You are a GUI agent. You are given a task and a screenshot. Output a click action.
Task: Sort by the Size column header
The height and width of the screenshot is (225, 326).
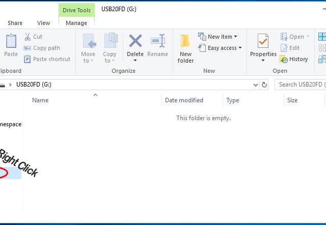[x=292, y=100]
